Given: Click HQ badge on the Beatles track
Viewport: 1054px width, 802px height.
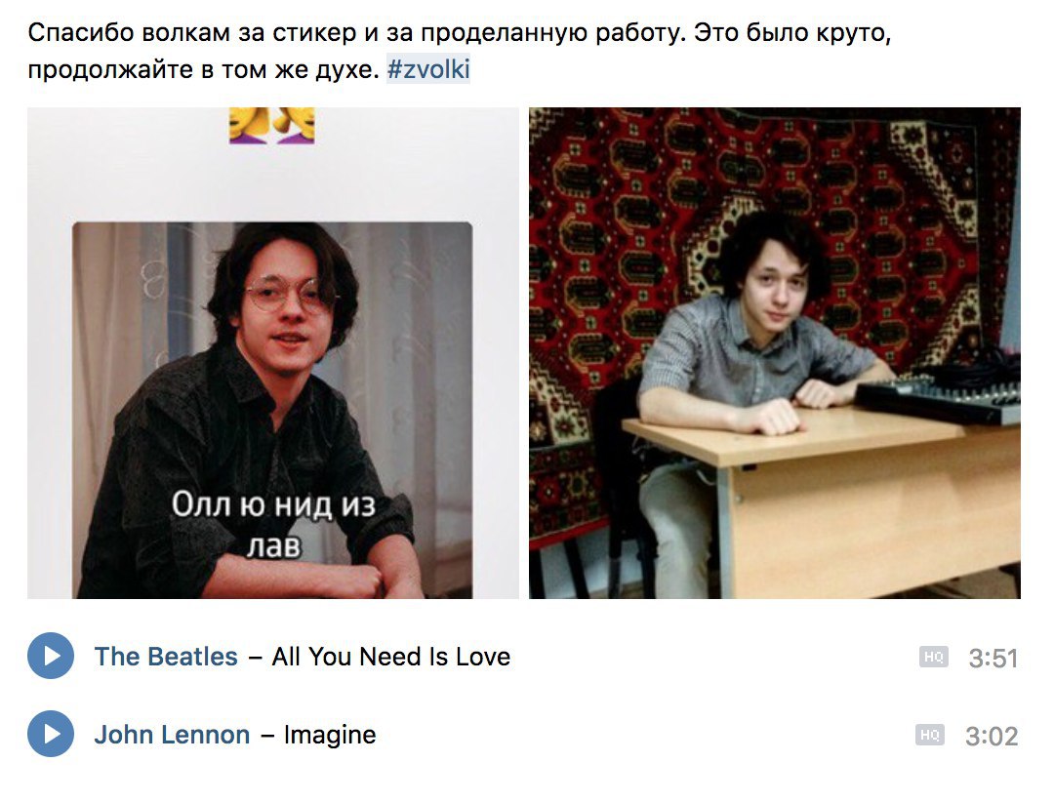Looking at the screenshot, I should (x=934, y=657).
